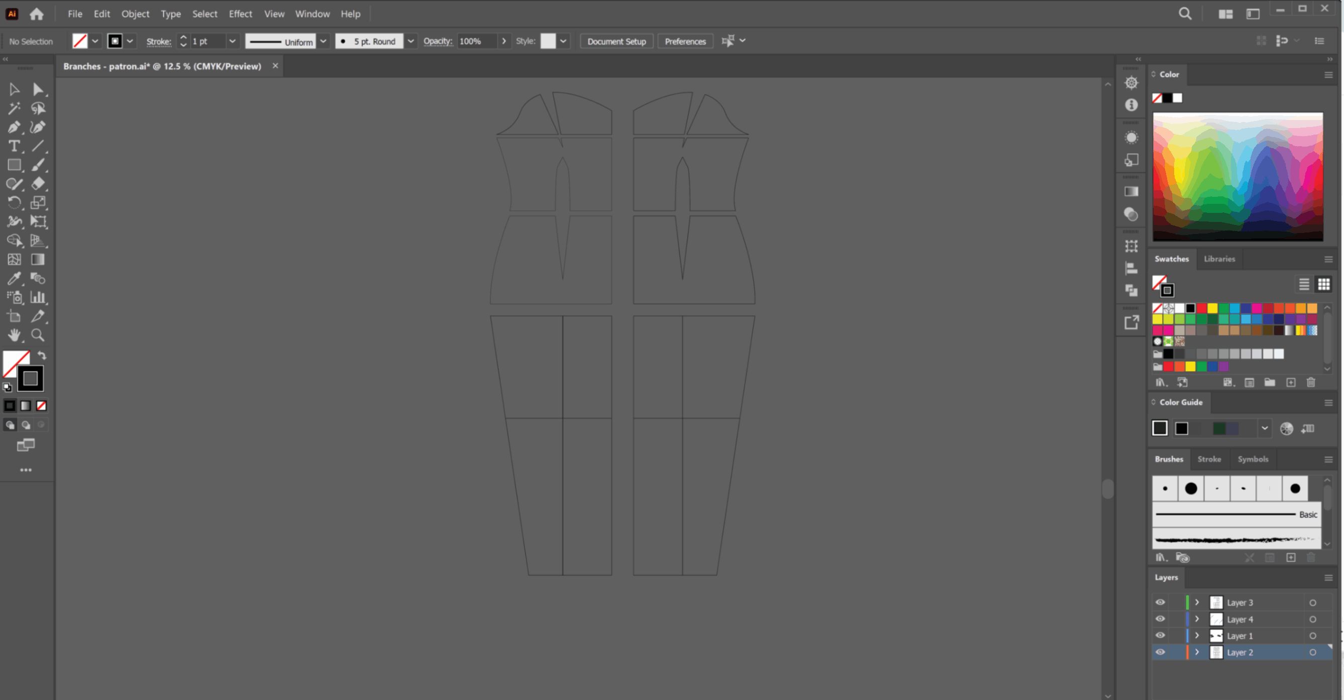Open the Uniform width profile dropdown
Image resolution: width=1344 pixels, height=700 pixels.
324,41
